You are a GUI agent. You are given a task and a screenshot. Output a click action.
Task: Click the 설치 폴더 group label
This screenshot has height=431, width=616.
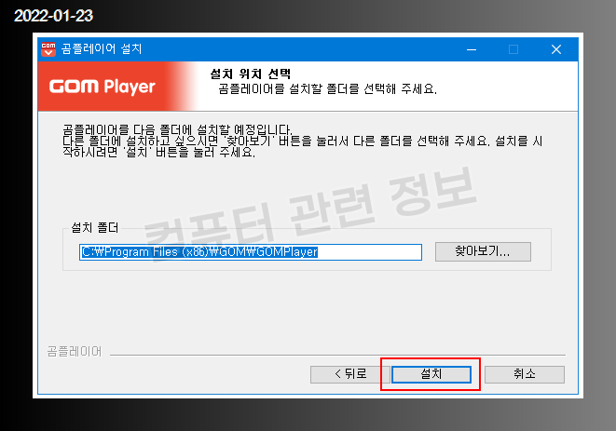pos(95,228)
